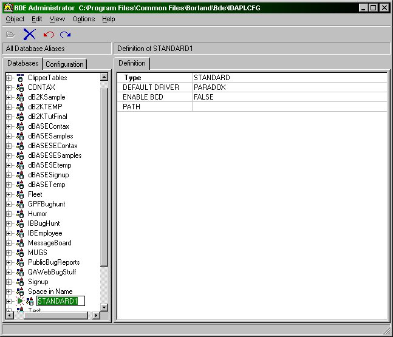Click the dBASETemp database icon
Viewport: 393px width, 337px height.
pyautogui.click(x=20, y=185)
